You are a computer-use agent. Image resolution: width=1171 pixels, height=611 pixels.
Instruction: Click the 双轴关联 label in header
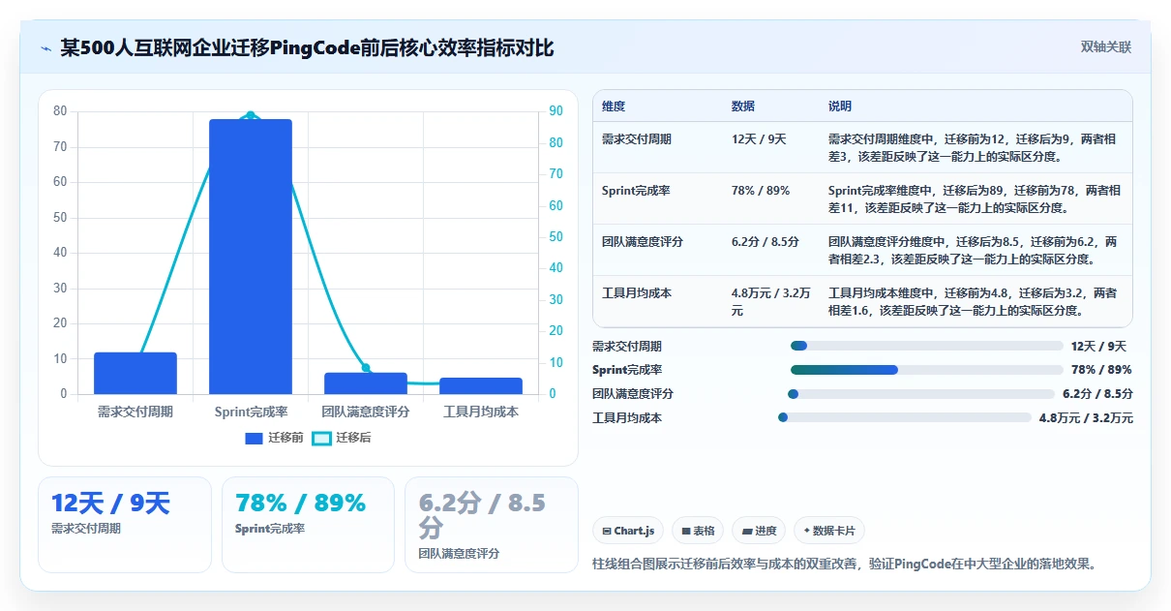tap(1106, 47)
